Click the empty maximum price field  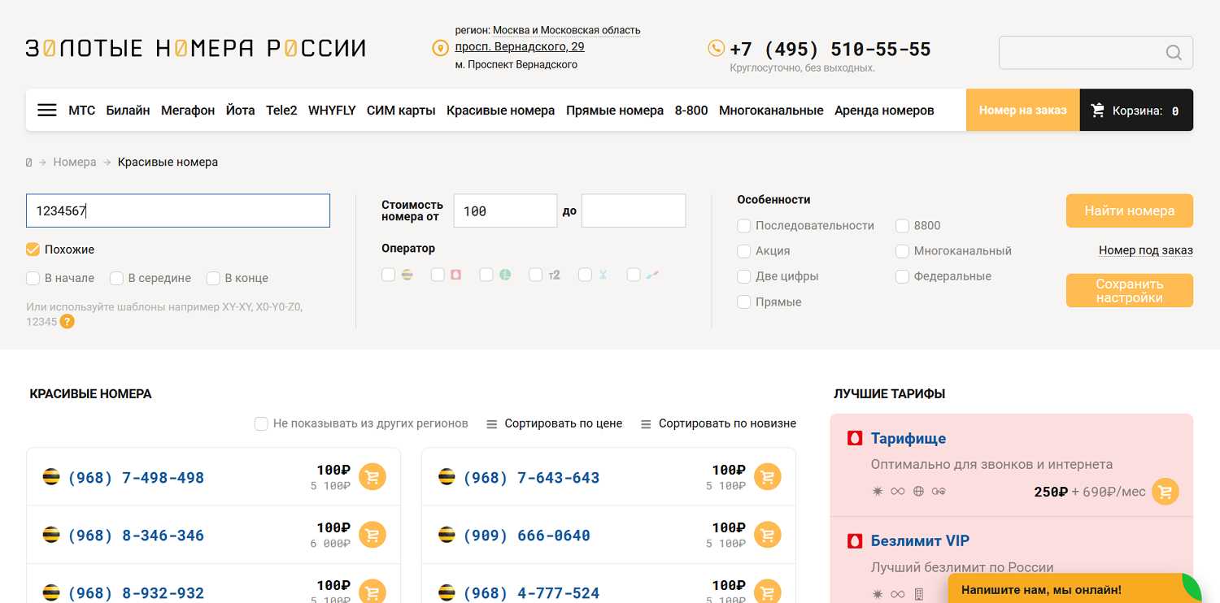coord(634,210)
